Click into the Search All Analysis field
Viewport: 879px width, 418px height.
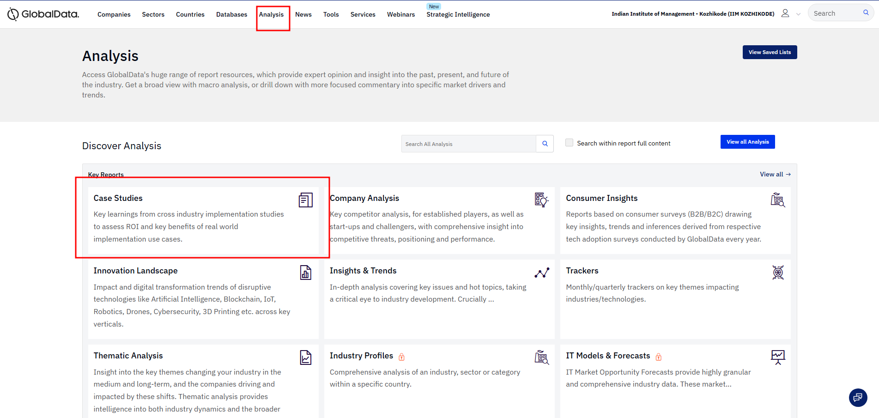468,144
